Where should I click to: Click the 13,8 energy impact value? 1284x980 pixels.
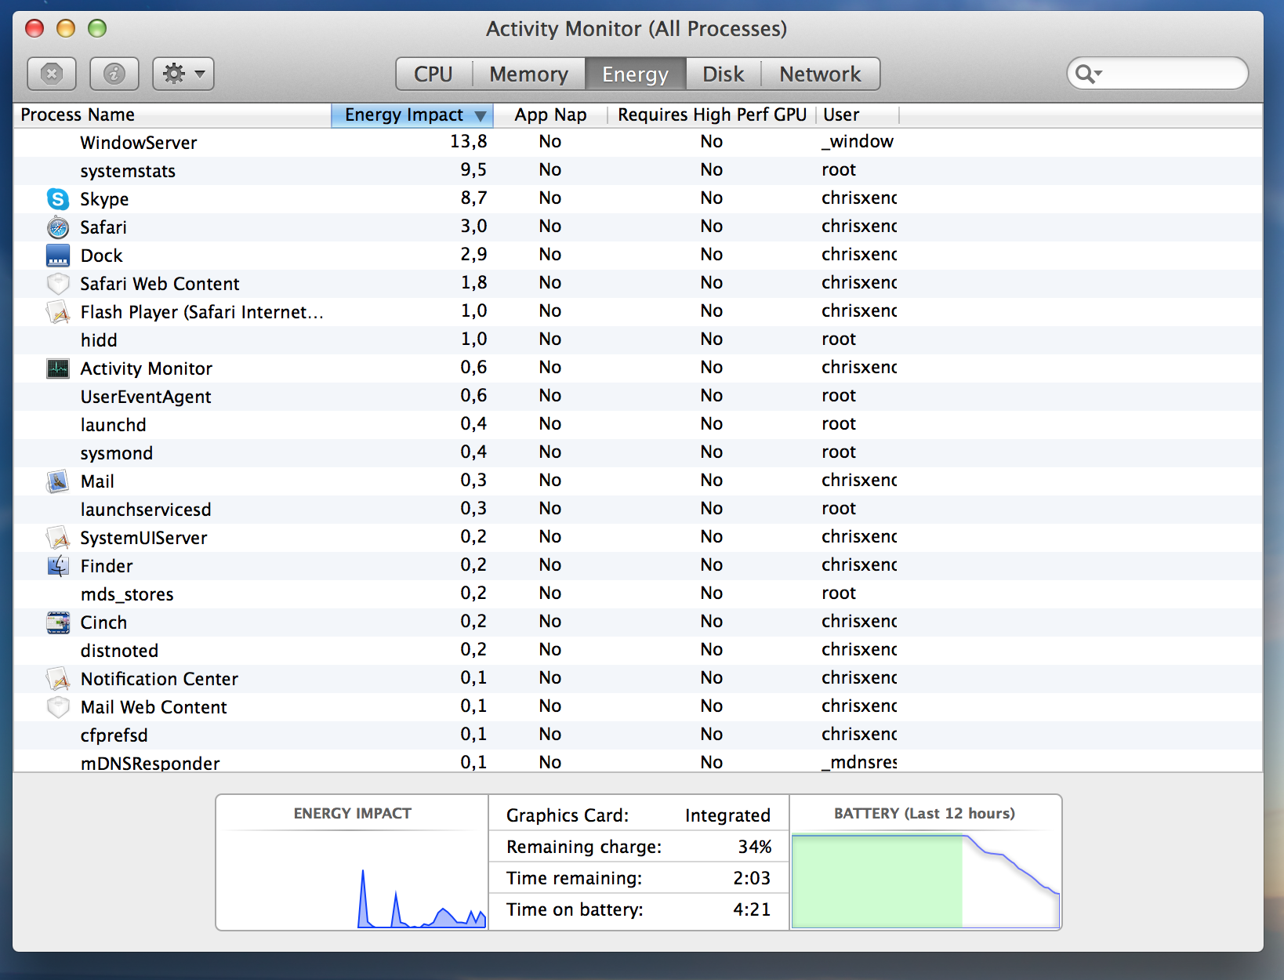pos(469,142)
